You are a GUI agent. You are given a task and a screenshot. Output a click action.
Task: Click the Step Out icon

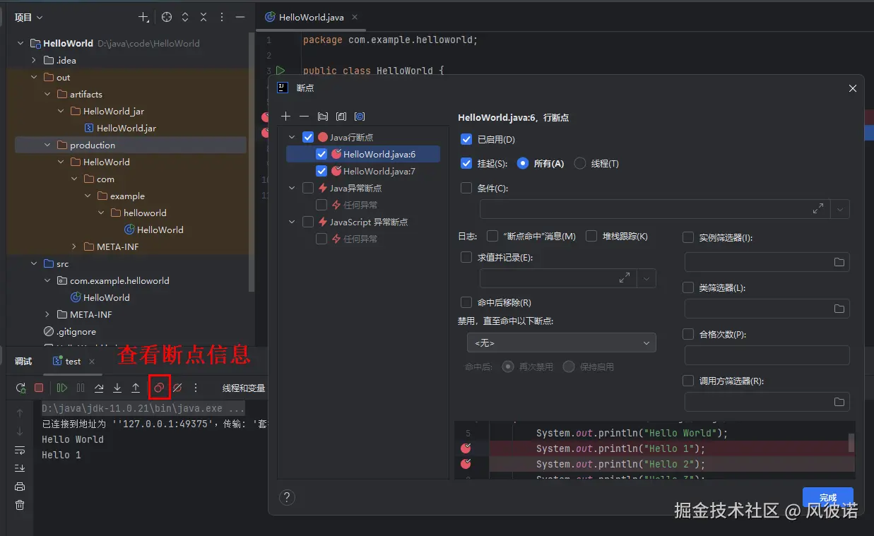click(136, 388)
